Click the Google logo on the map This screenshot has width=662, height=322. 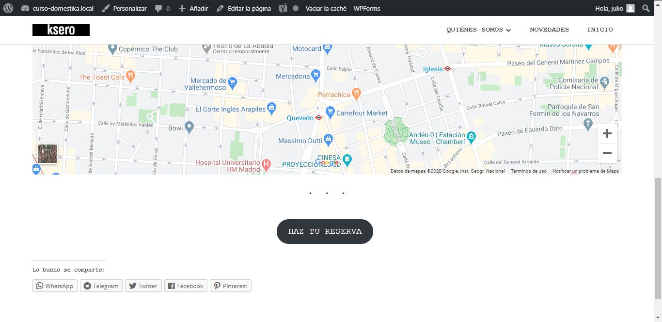[327, 163]
